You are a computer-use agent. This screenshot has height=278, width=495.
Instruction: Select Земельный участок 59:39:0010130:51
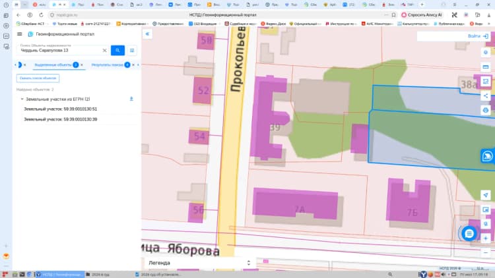tap(60, 109)
